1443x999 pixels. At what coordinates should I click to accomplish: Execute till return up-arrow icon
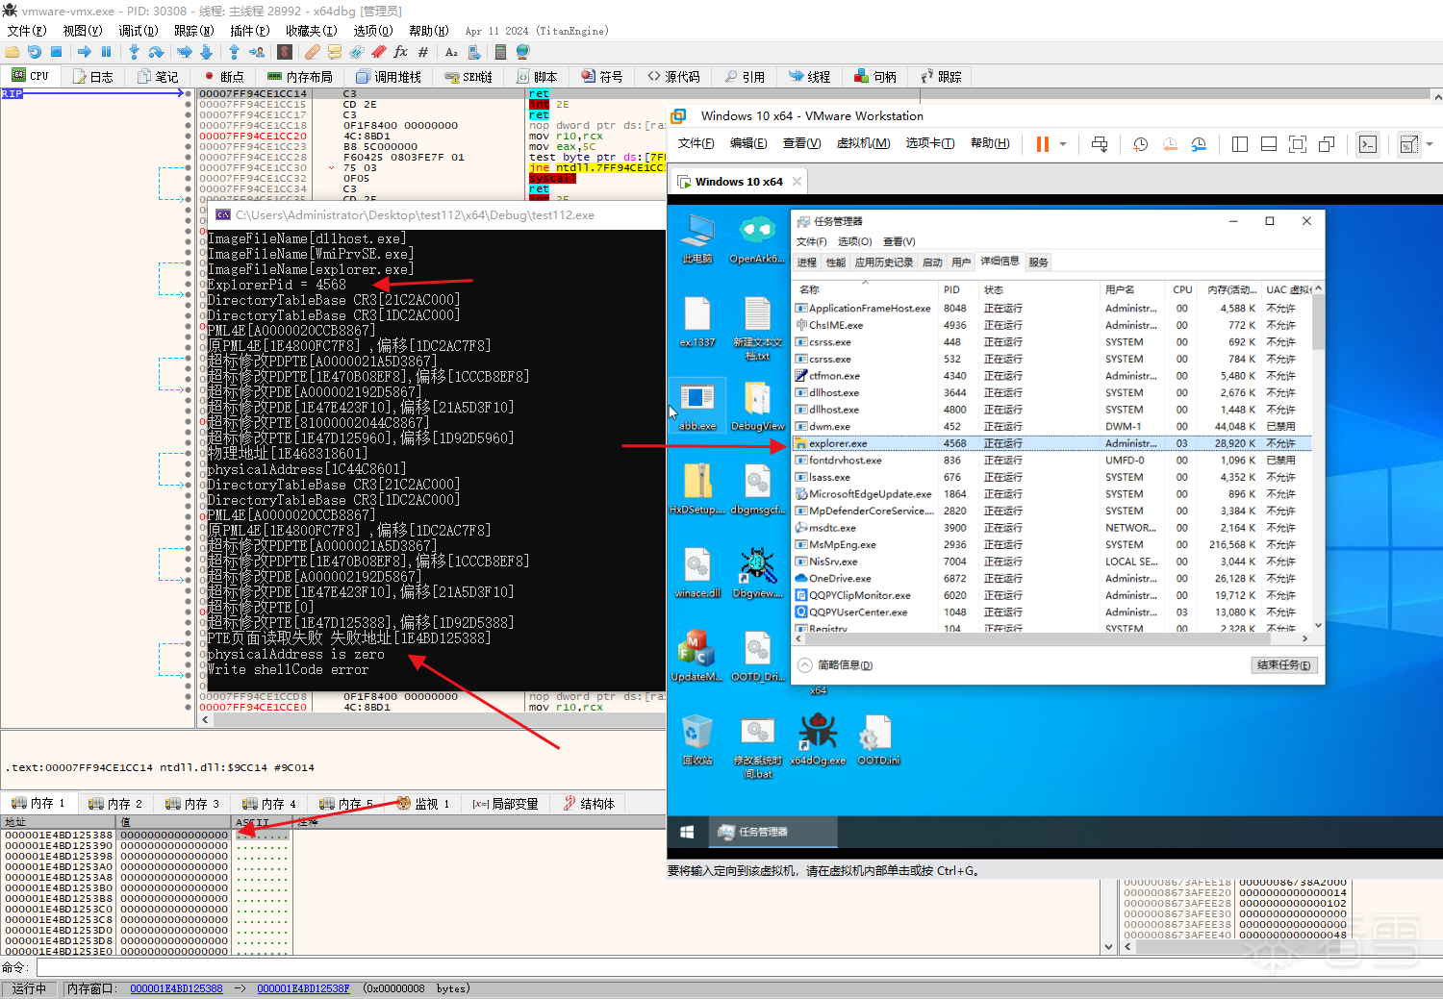coord(234,52)
